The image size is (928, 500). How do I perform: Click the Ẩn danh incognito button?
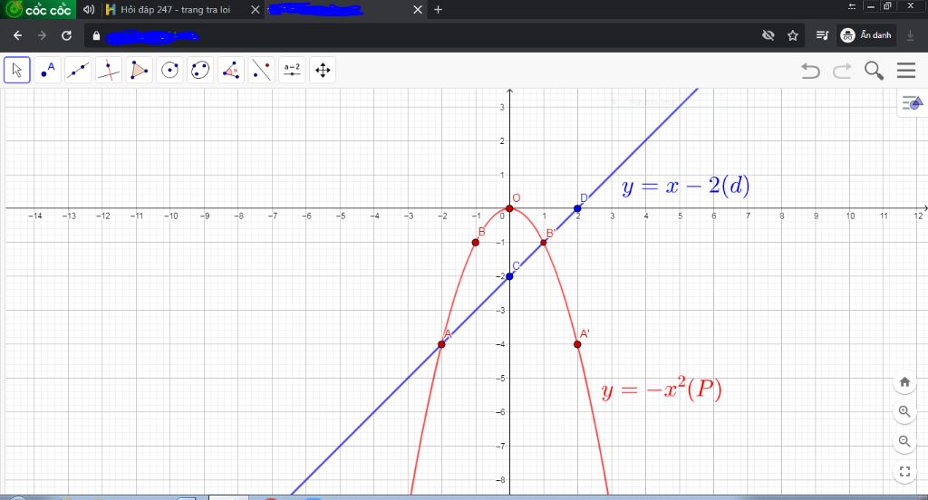(866, 35)
